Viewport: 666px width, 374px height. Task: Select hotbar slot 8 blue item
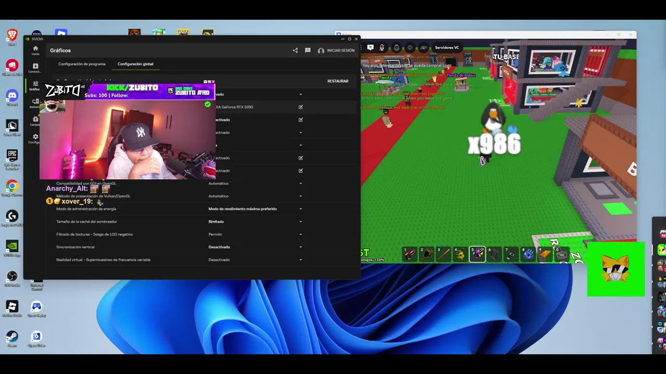click(528, 254)
